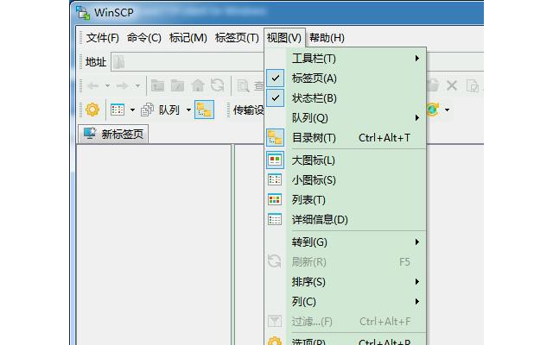Screen dimensions: 553x345
Task: Click the globe synchronize icon in toolbar
Action: (x=433, y=110)
